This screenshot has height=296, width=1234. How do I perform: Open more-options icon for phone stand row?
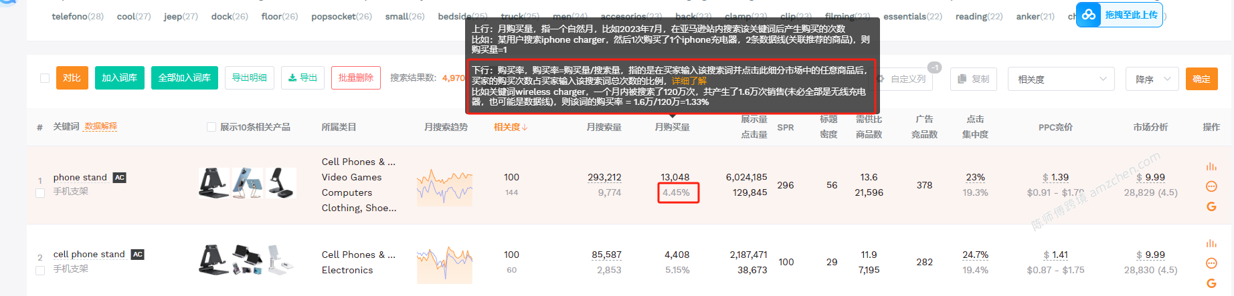[1211, 186]
